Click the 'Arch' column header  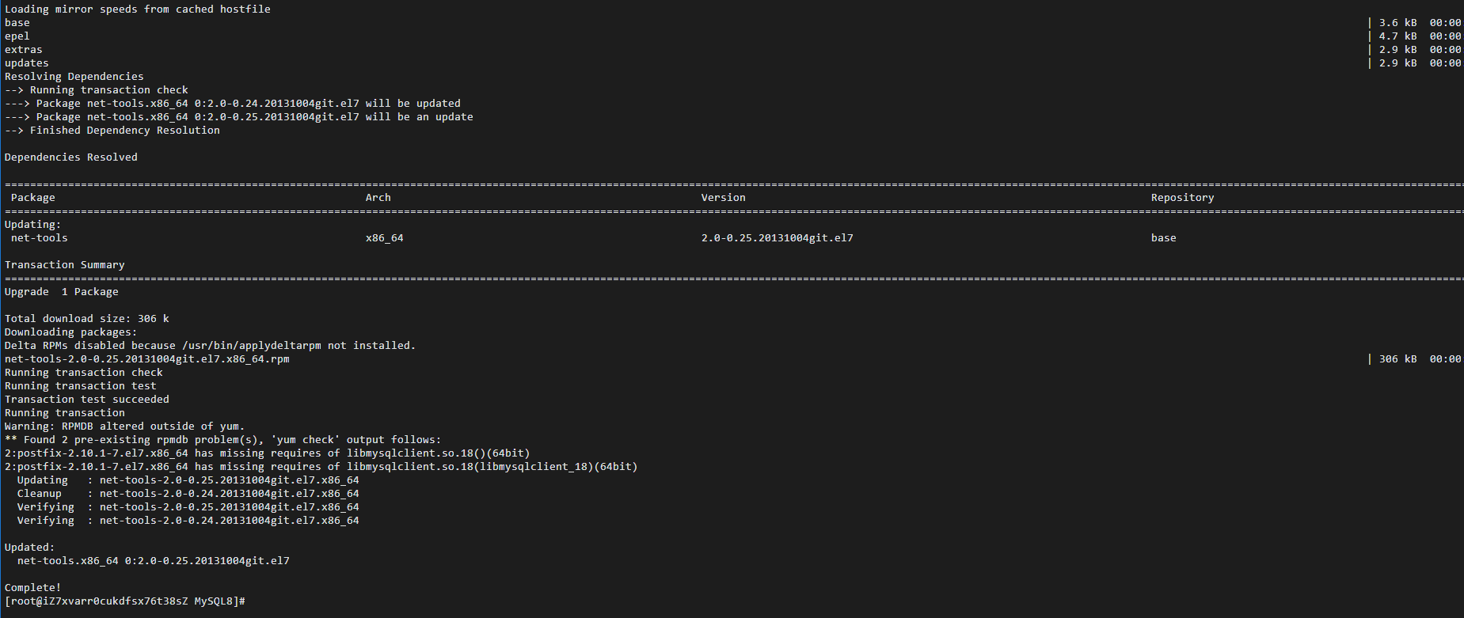pyautogui.click(x=378, y=198)
